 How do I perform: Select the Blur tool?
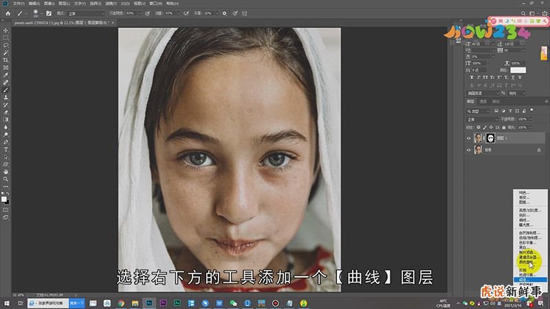pyautogui.click(x=5, y=127)
